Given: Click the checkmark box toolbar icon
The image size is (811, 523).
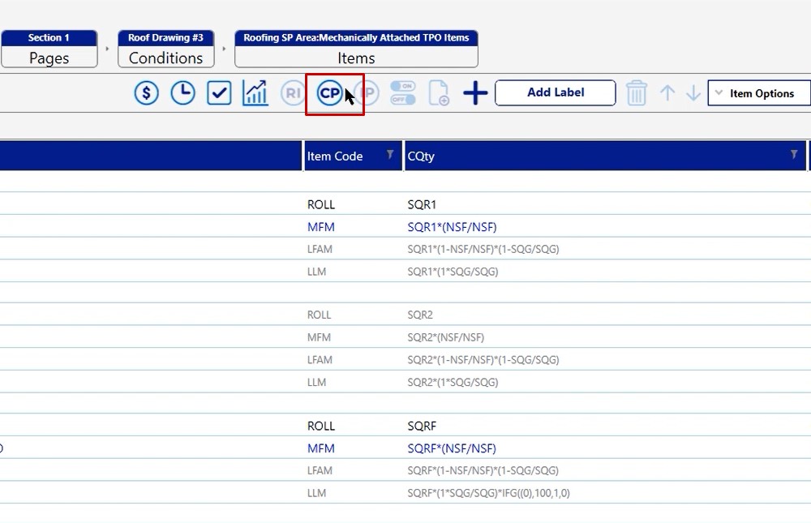Looking at the screenshot, I should (219, 93).
